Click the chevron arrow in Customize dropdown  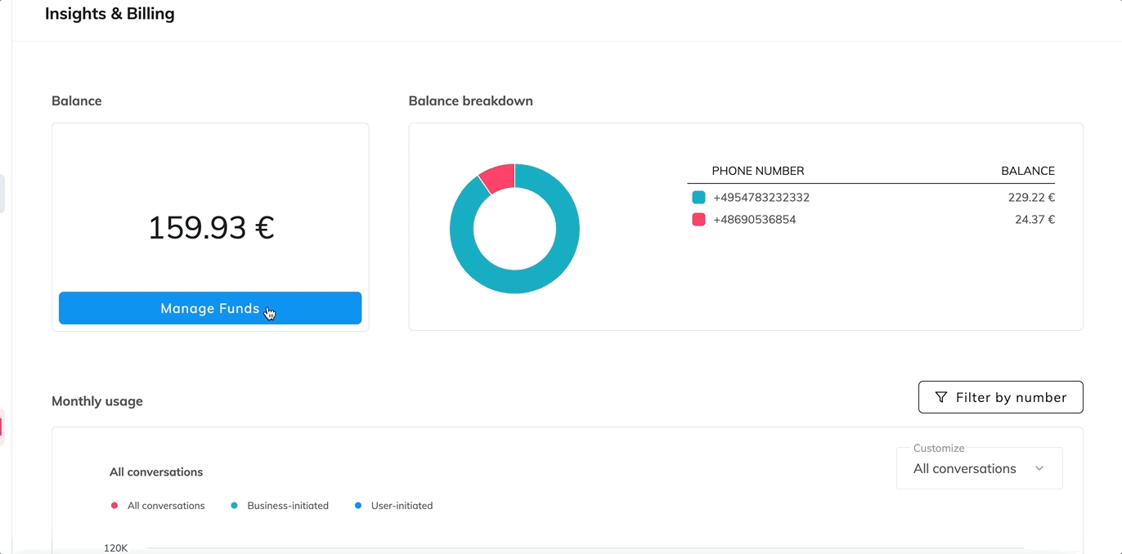[x=1039, y=468]
